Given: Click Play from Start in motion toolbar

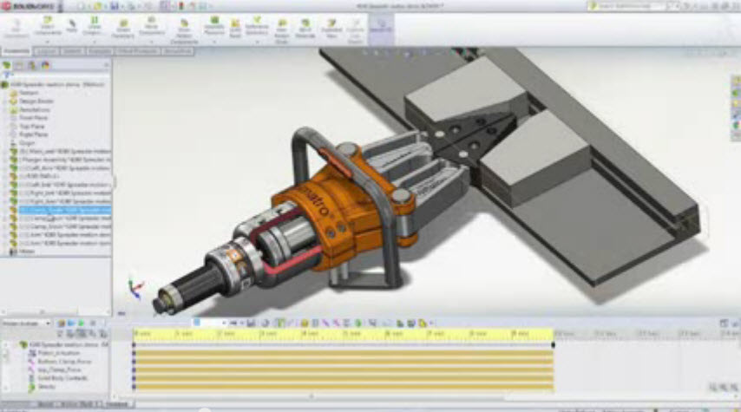Looking at the screenshot, I should click(71, 324).
